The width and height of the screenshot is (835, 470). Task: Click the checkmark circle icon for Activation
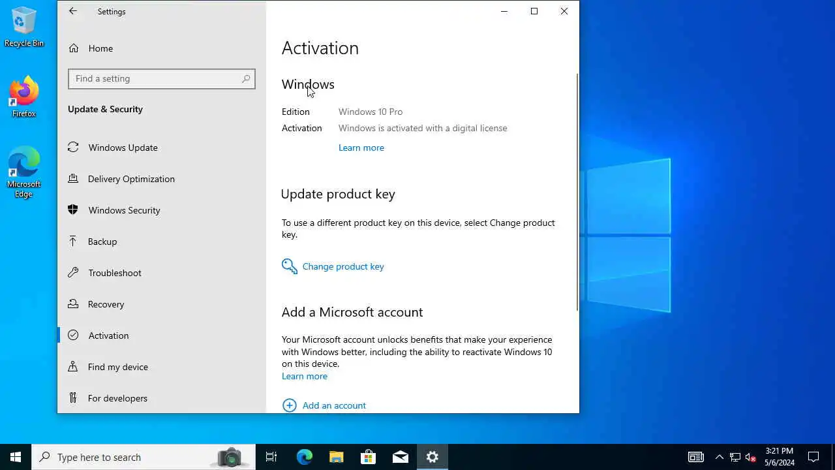74,336
